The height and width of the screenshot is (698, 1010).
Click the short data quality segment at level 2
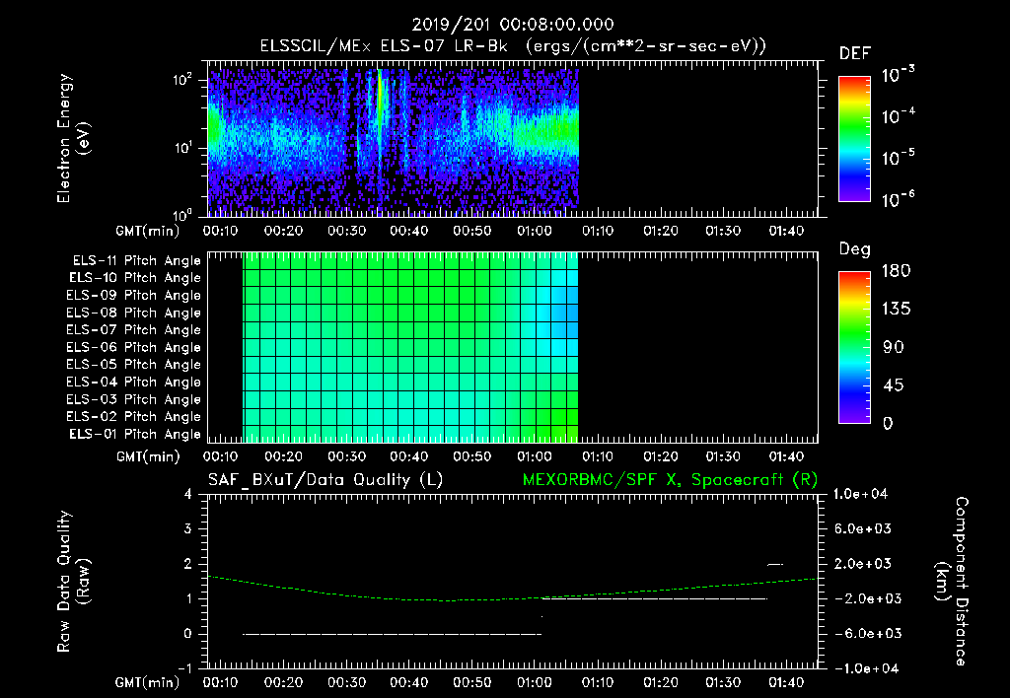pos(775,564)
